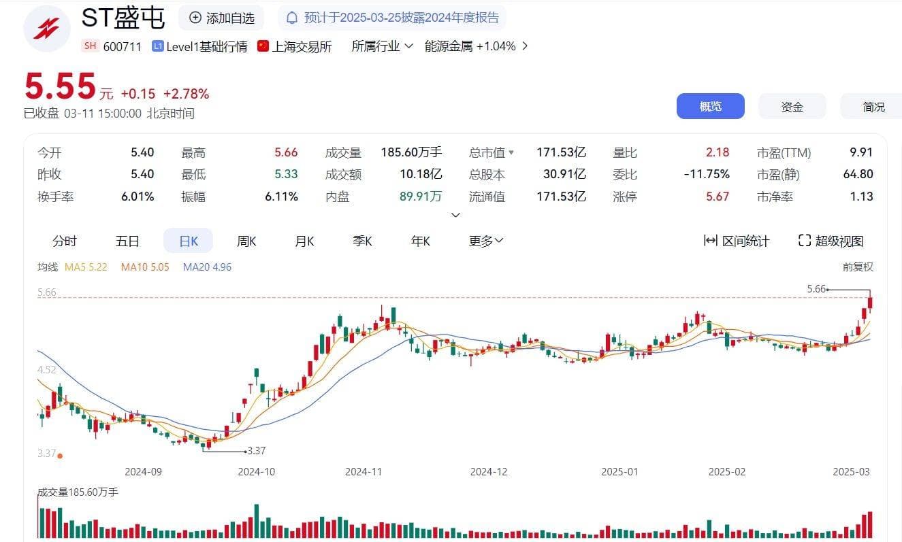Click the stock code 600711
The width and height of the screenshot is (902, 542).
click(123, 46)
